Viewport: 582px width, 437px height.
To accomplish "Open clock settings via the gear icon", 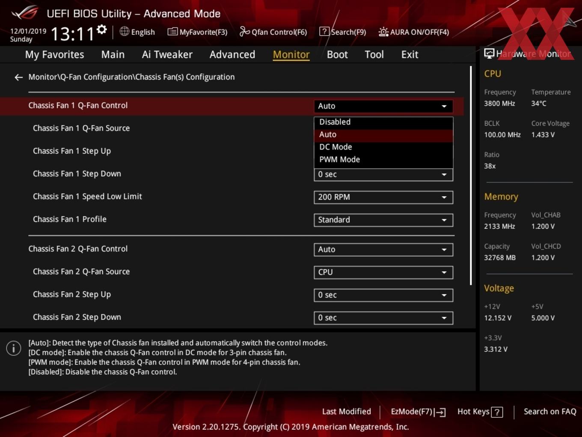I will pos(102,30).
